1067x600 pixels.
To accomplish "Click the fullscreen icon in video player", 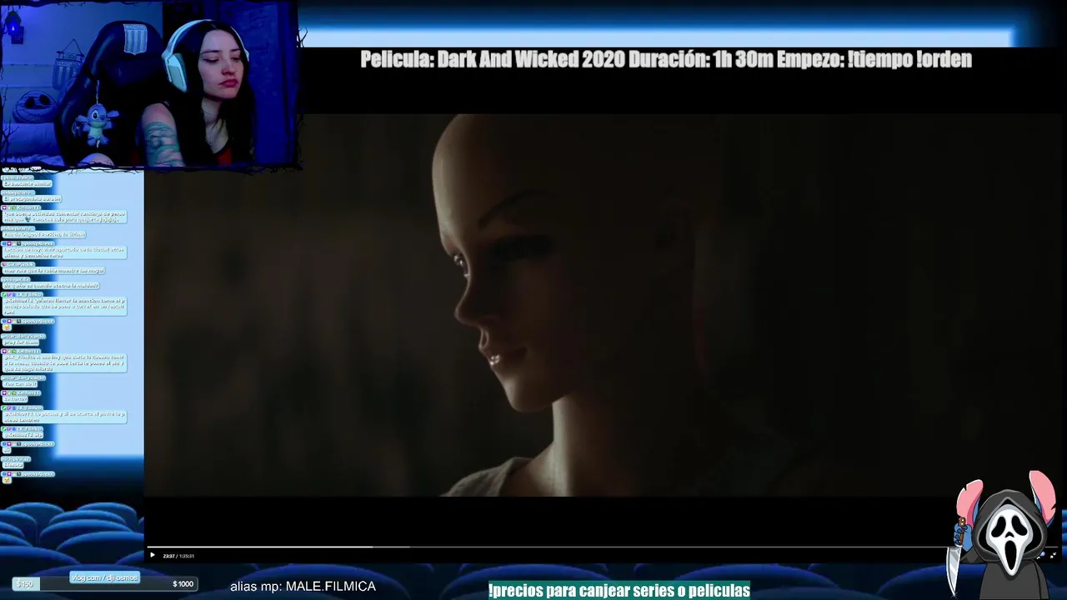I will pyautogui.click(x=1052, y=555).
